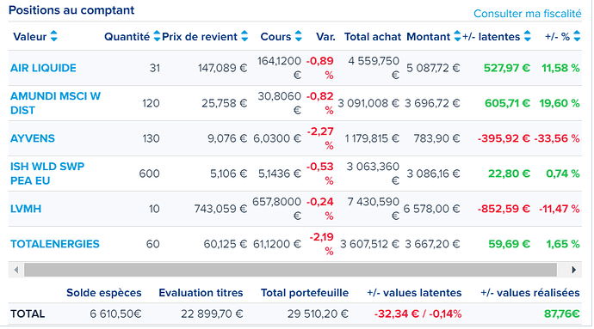The width and height of the screenshot is (594, 329).
Task: Sort table by Cours arrows
Action: pos(298,36)
